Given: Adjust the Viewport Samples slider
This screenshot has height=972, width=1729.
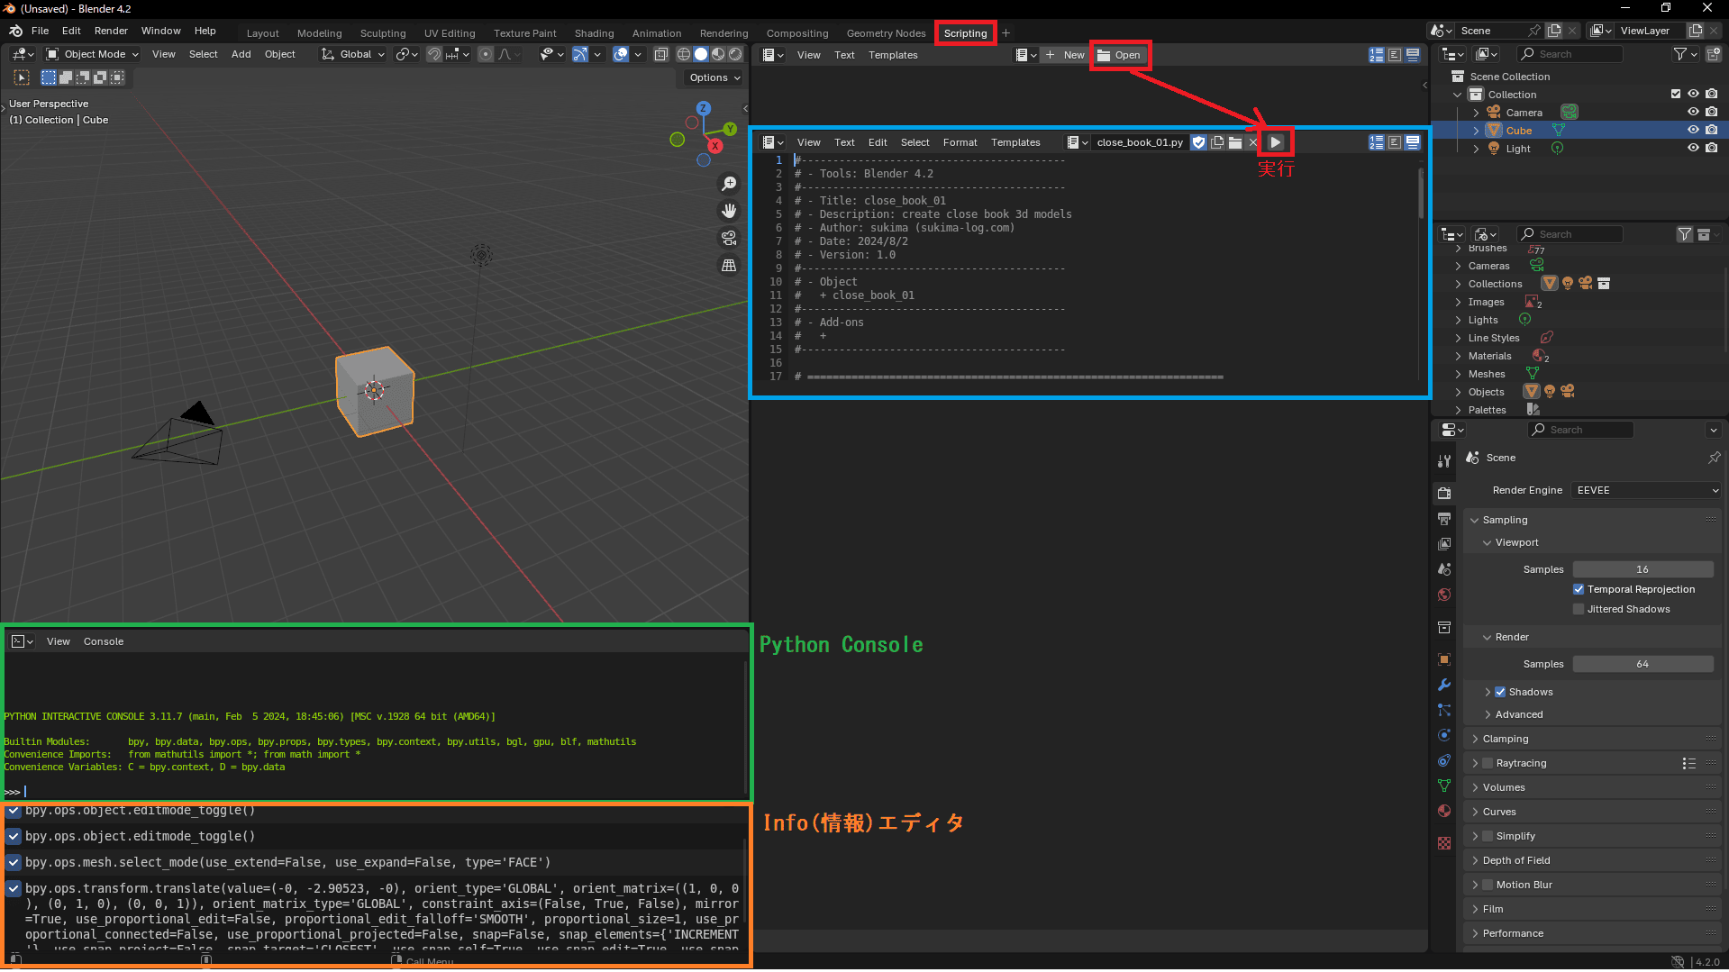Looking at the screenshot, I should [1643, 569].
